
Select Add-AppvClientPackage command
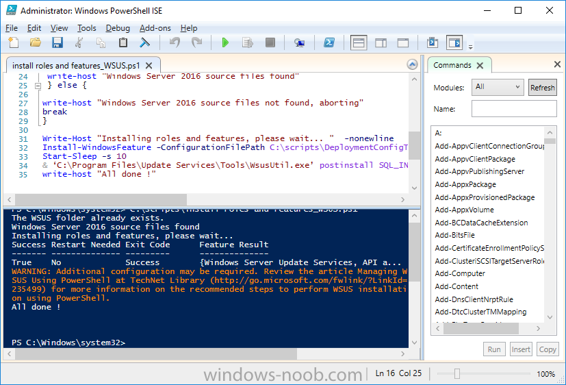click(x=475, y=159)
